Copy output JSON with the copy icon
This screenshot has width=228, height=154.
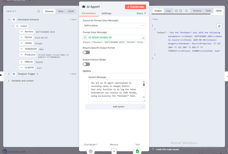(219, 26)
